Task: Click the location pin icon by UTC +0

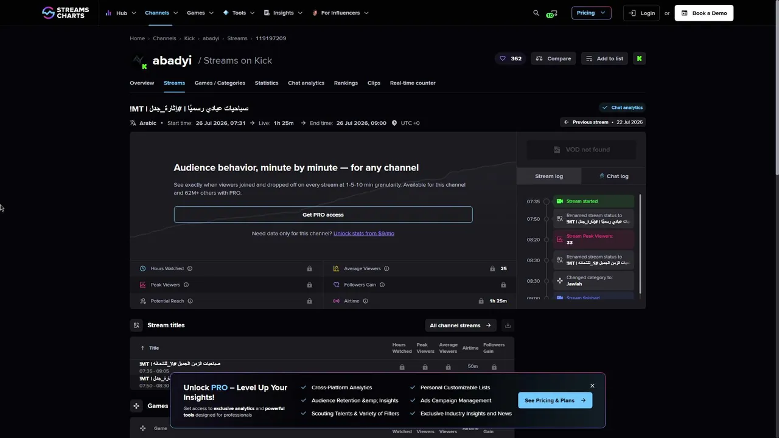Action: [394, 123]
